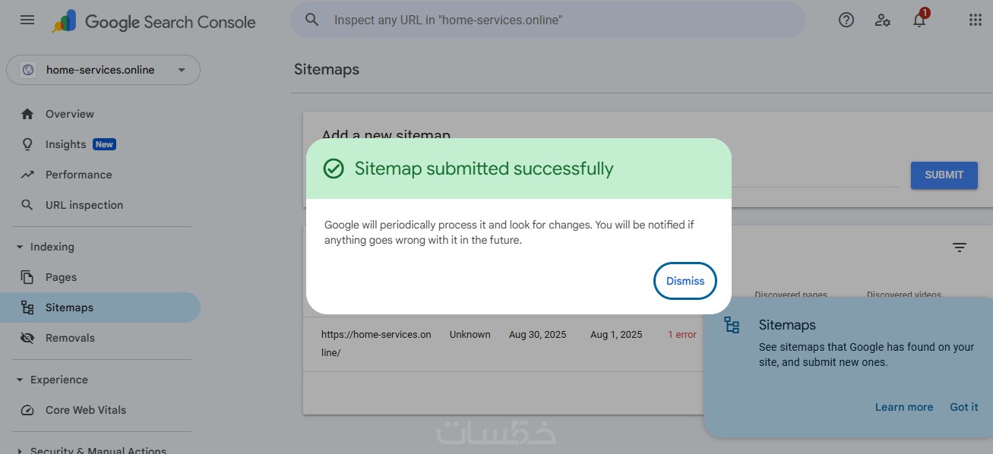This screenshot has width=993, height=454.
Task: Open the Insights menu item
Action: coord(66,144)
